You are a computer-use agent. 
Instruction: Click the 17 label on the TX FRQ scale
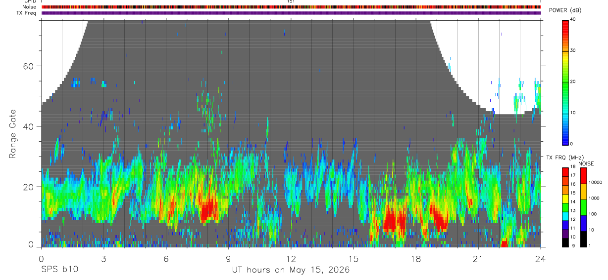click(x=573, y=175)
